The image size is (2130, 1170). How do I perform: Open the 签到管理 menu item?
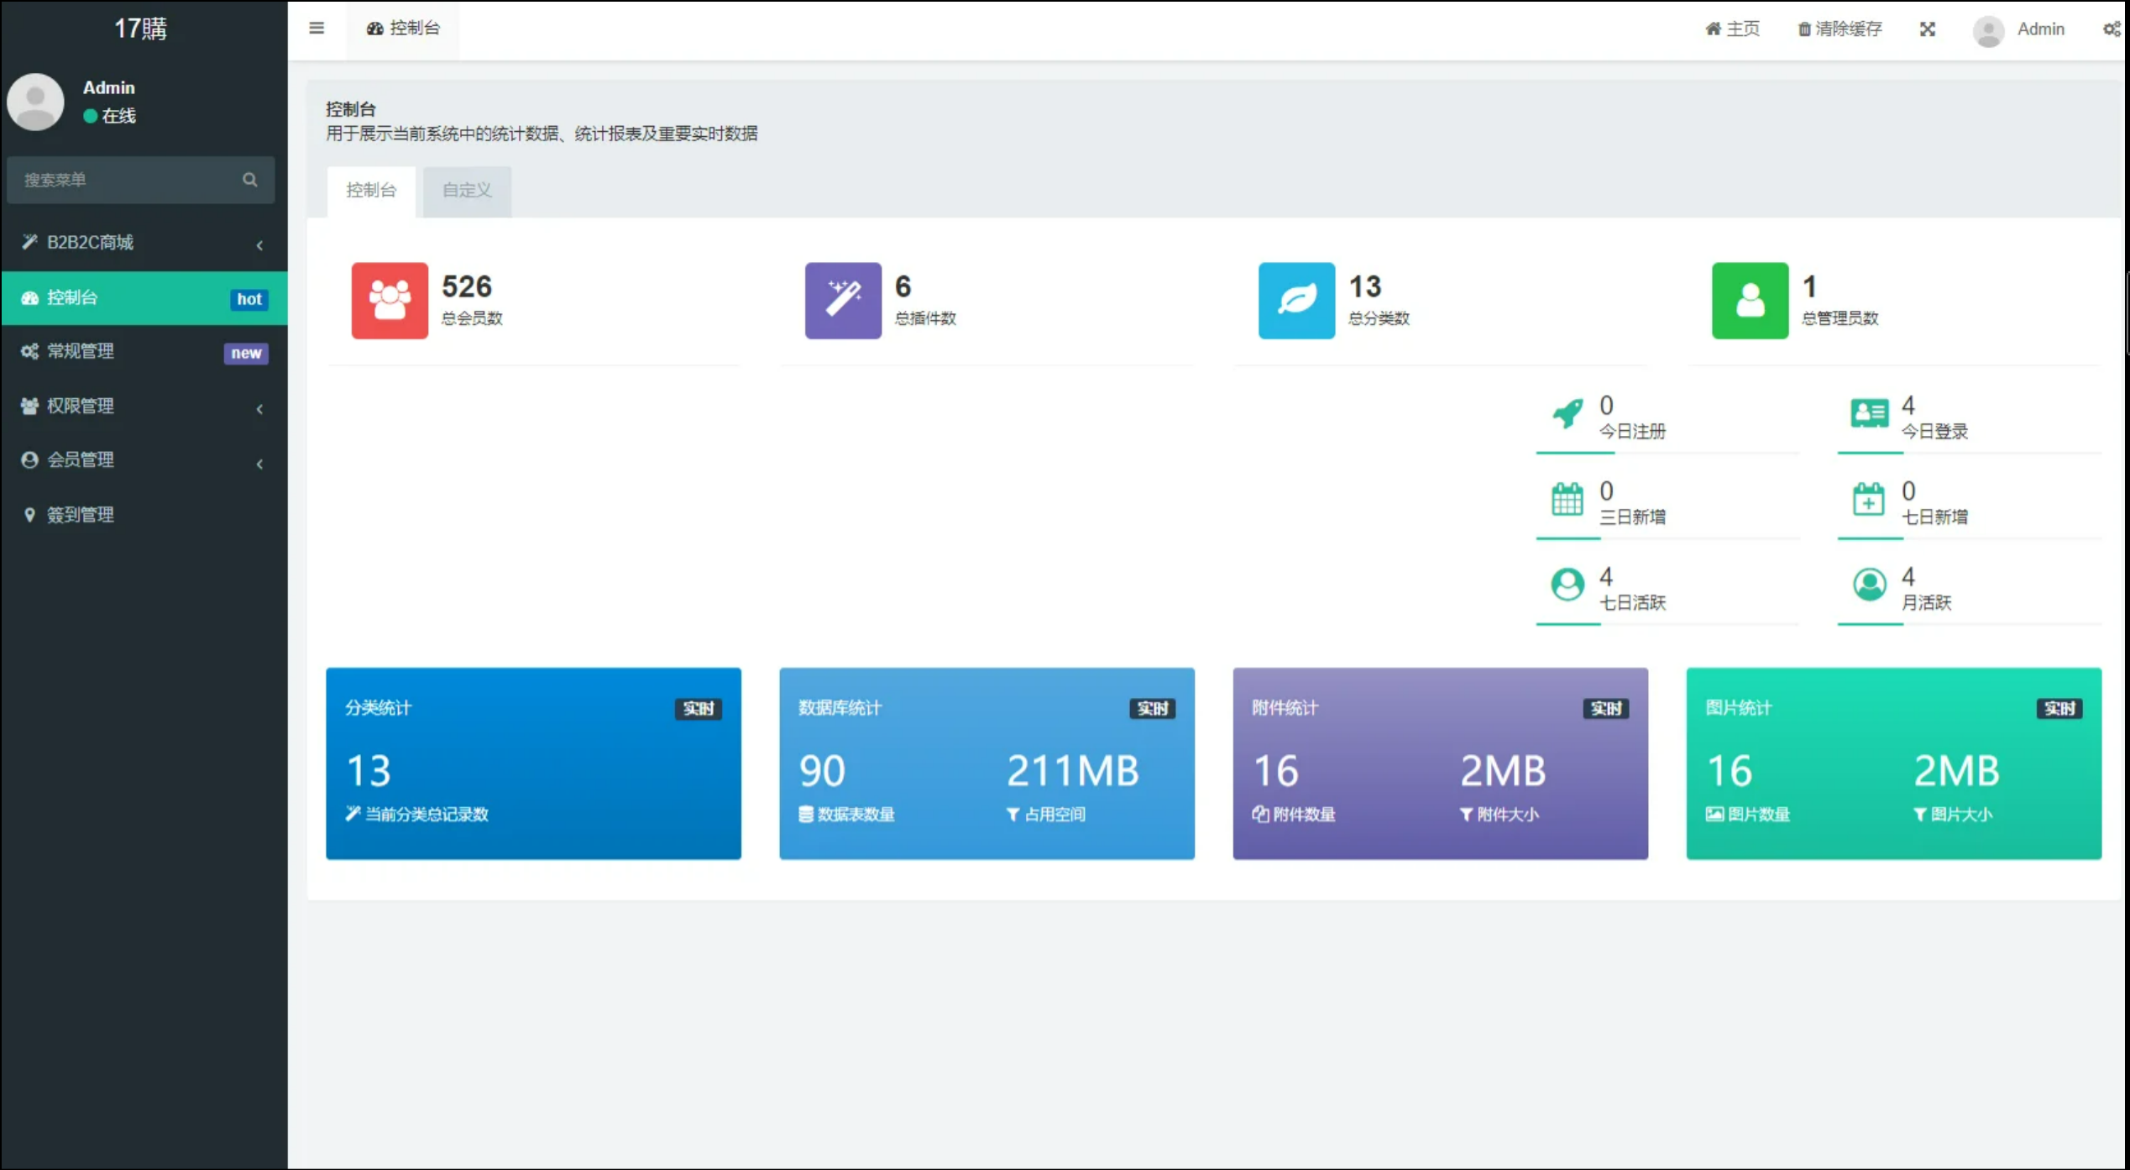point(81,515)
